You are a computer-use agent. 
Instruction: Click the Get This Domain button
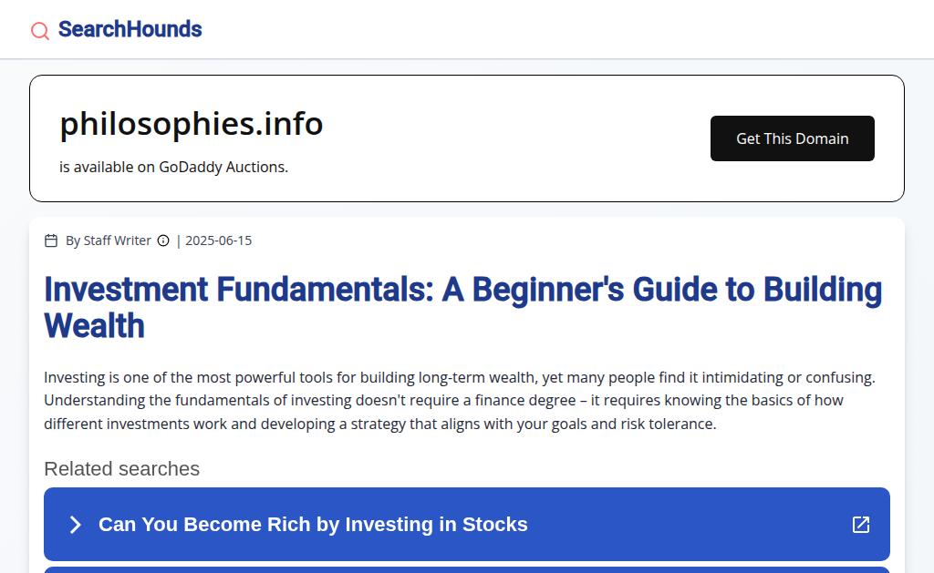click(x=792, y=138)
